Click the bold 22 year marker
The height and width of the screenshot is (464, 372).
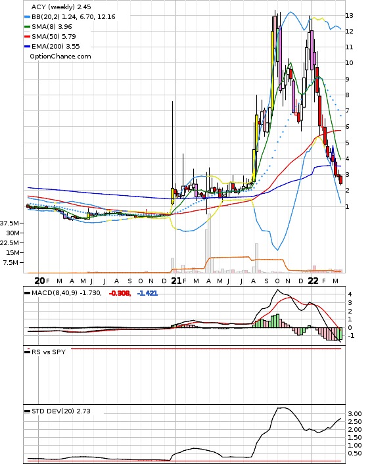click(x=313, y=281)
